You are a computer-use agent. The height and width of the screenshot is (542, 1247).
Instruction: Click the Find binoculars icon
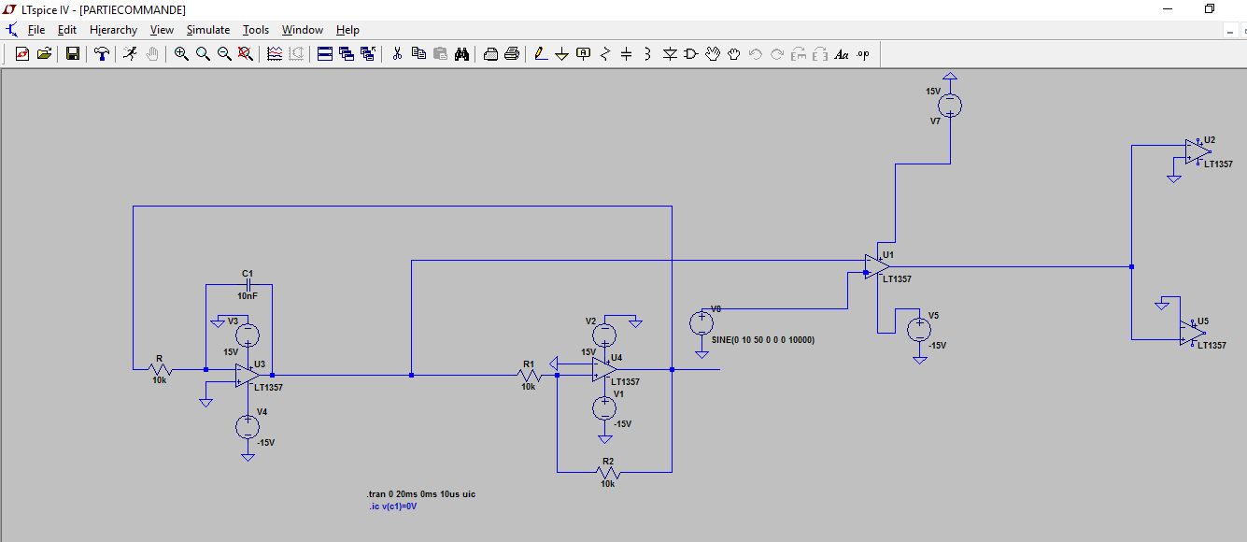[x=461, y=54]
